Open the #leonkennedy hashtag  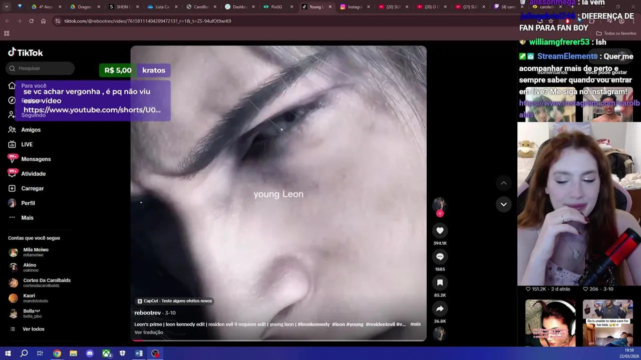[x=313, y=324]
